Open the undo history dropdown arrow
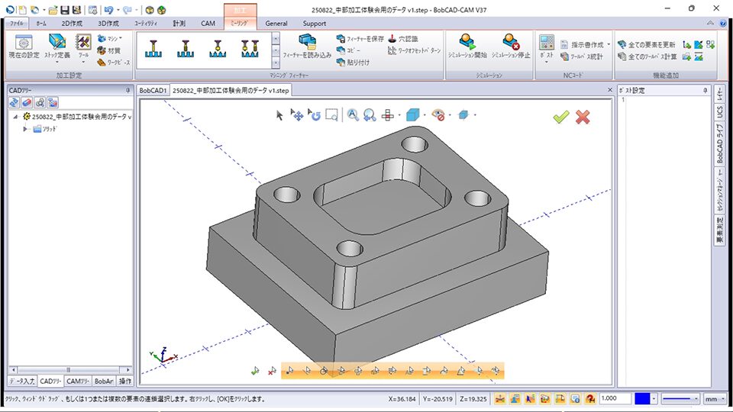 (x=118, y=10)
